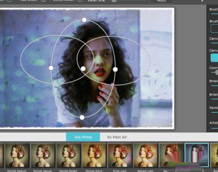Click the Detail Size slider handle
The height and width of the screenshot is (172, 218).
pos(114,1)
